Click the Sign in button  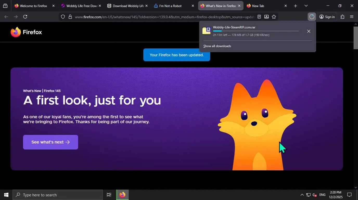[327, 17]
